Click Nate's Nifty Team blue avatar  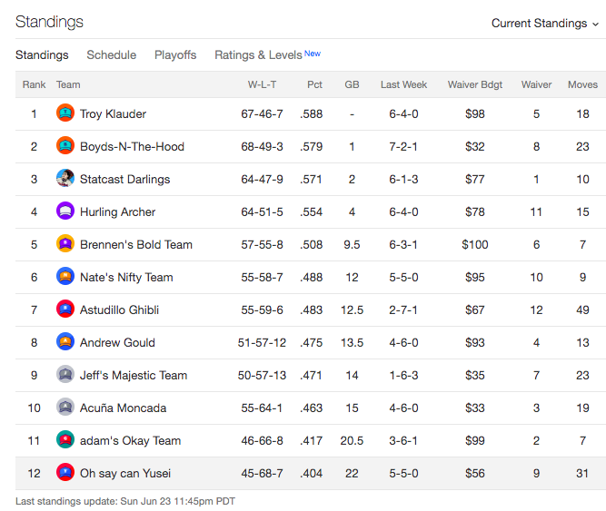65,276
